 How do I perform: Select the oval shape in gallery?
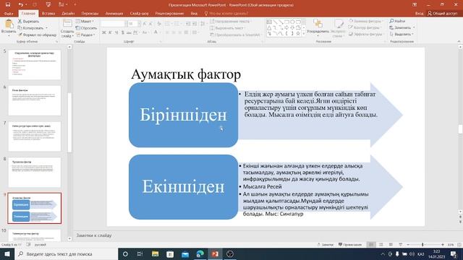292,22
